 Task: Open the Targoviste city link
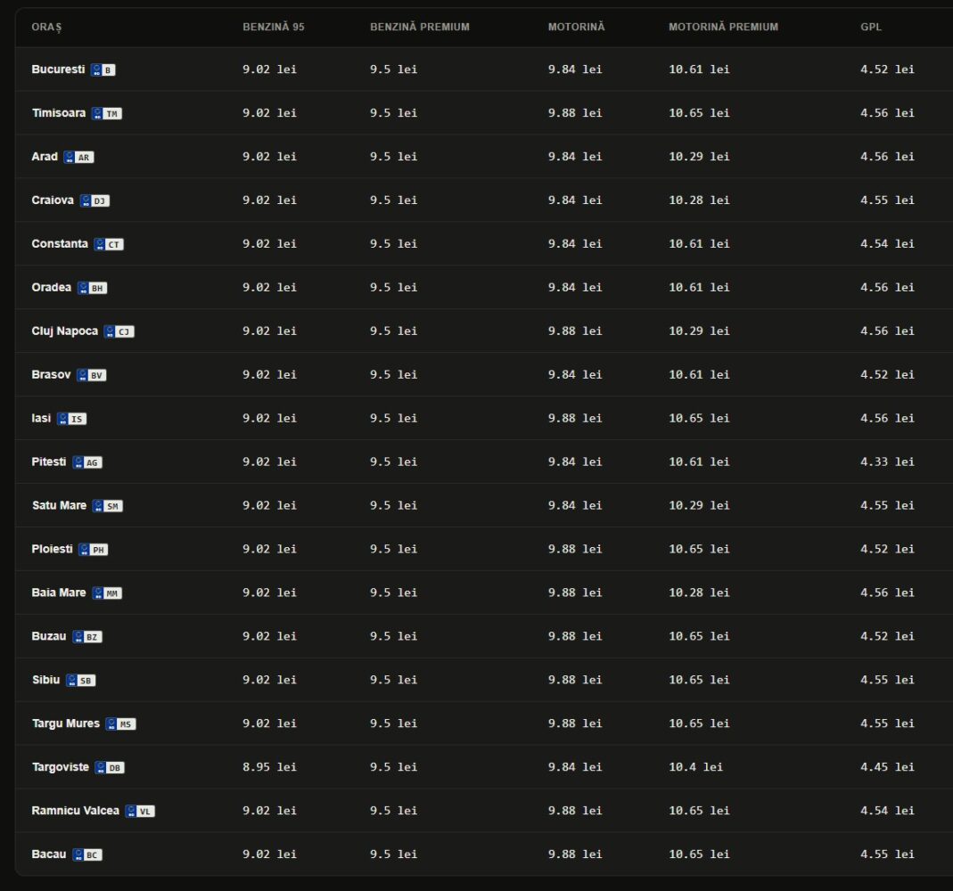[x=60, y=767]
